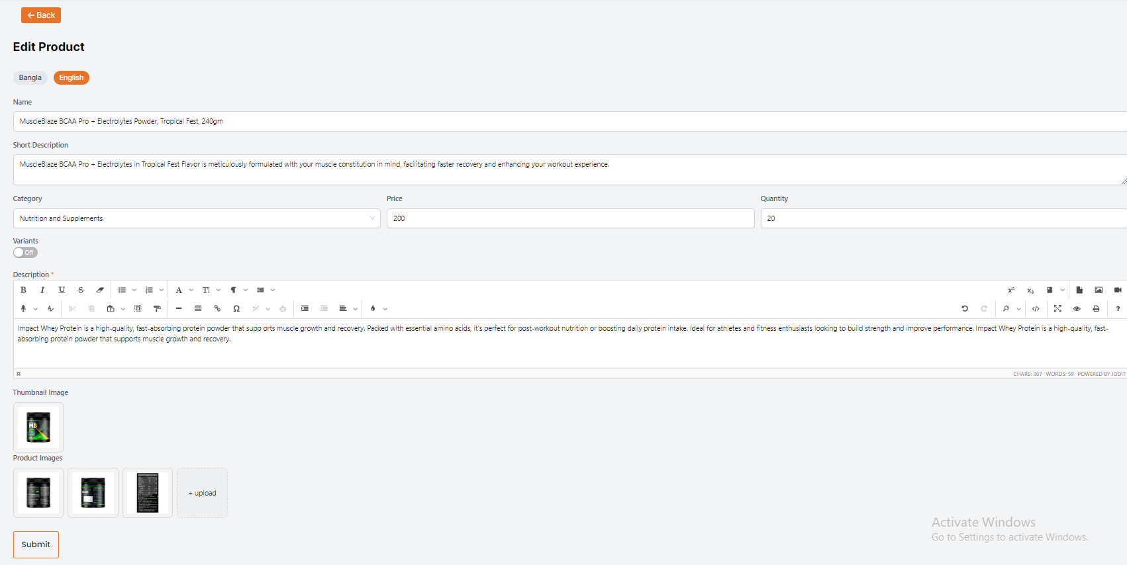Click the undo icon in editor
Image resolution: width=1127 pixels, height=565 pixels.
click(x=965, y=308)
